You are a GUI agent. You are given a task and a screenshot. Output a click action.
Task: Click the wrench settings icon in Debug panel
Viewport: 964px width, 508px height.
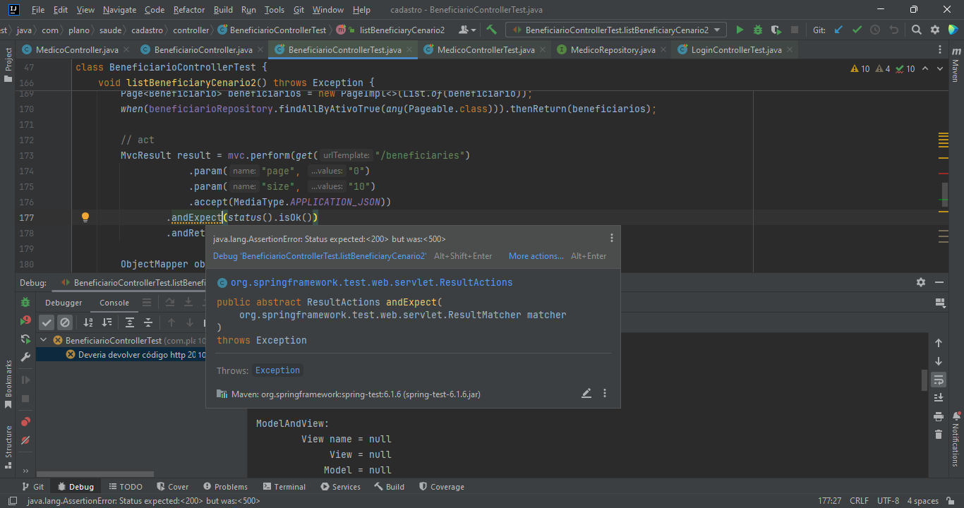coord(25,356)
